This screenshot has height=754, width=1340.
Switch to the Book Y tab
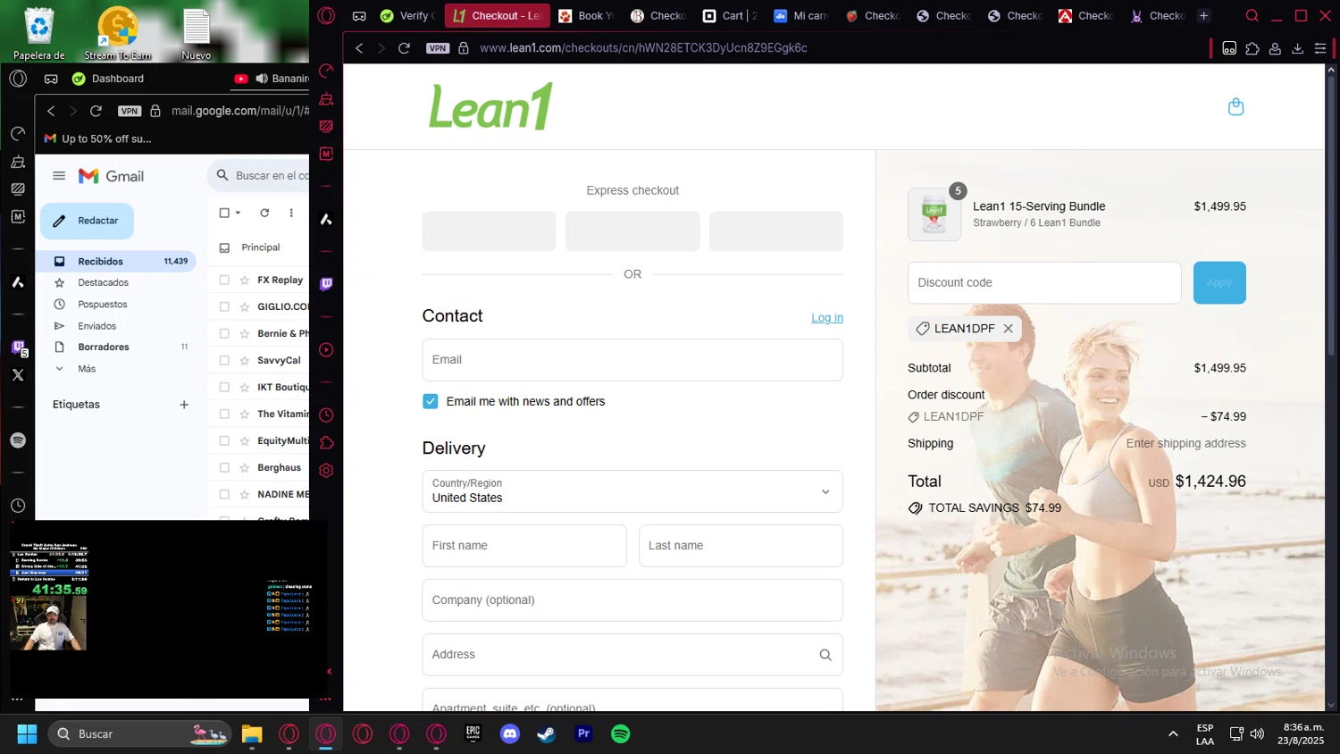pos(586,15)
